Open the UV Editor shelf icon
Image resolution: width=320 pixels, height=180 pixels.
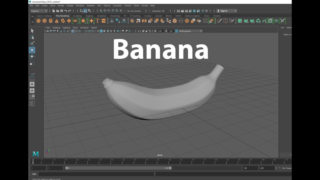pyautogui.click(x=270, y=21)
